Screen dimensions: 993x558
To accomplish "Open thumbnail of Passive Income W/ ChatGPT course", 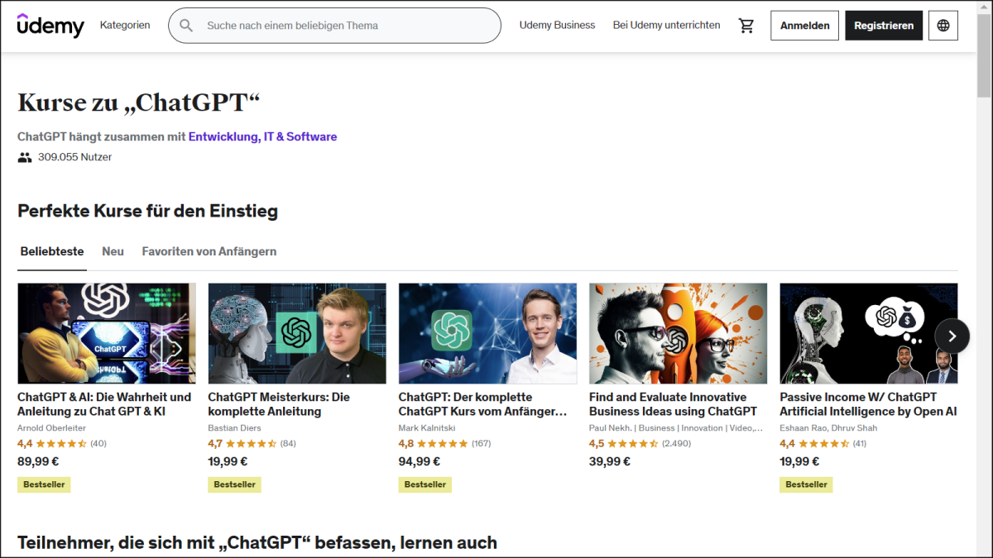I will tap(869, 333).
